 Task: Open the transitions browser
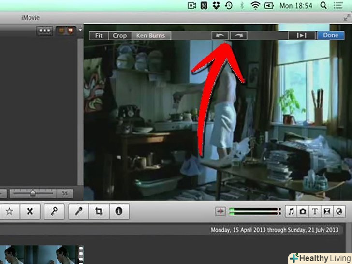pyautogui.click(x=327, y=211)
